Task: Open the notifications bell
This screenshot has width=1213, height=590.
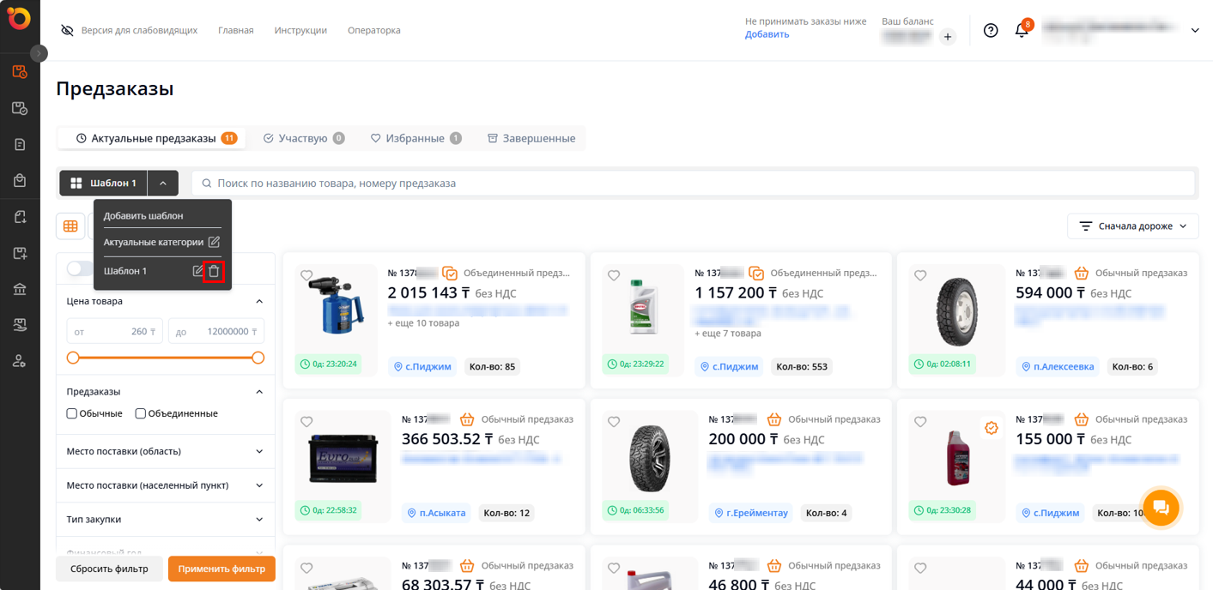Action: tap(1022, 30)
